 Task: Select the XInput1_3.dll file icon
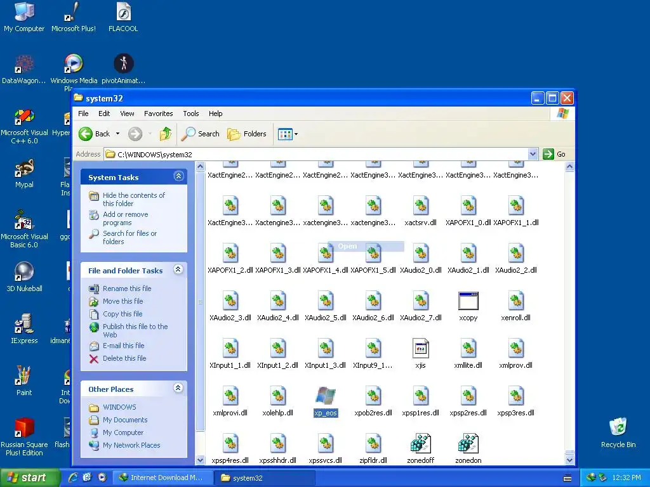point(326,348)
